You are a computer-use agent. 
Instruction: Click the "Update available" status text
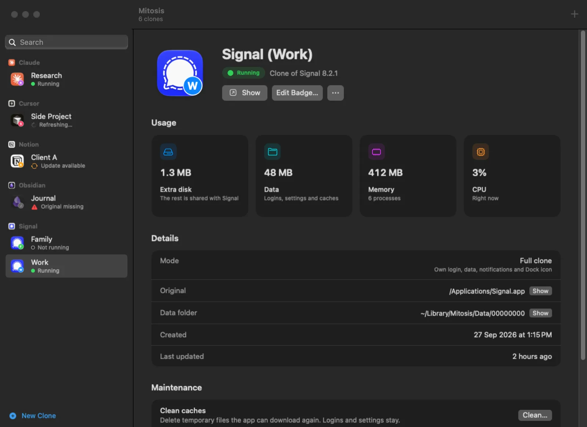[63, 166]
